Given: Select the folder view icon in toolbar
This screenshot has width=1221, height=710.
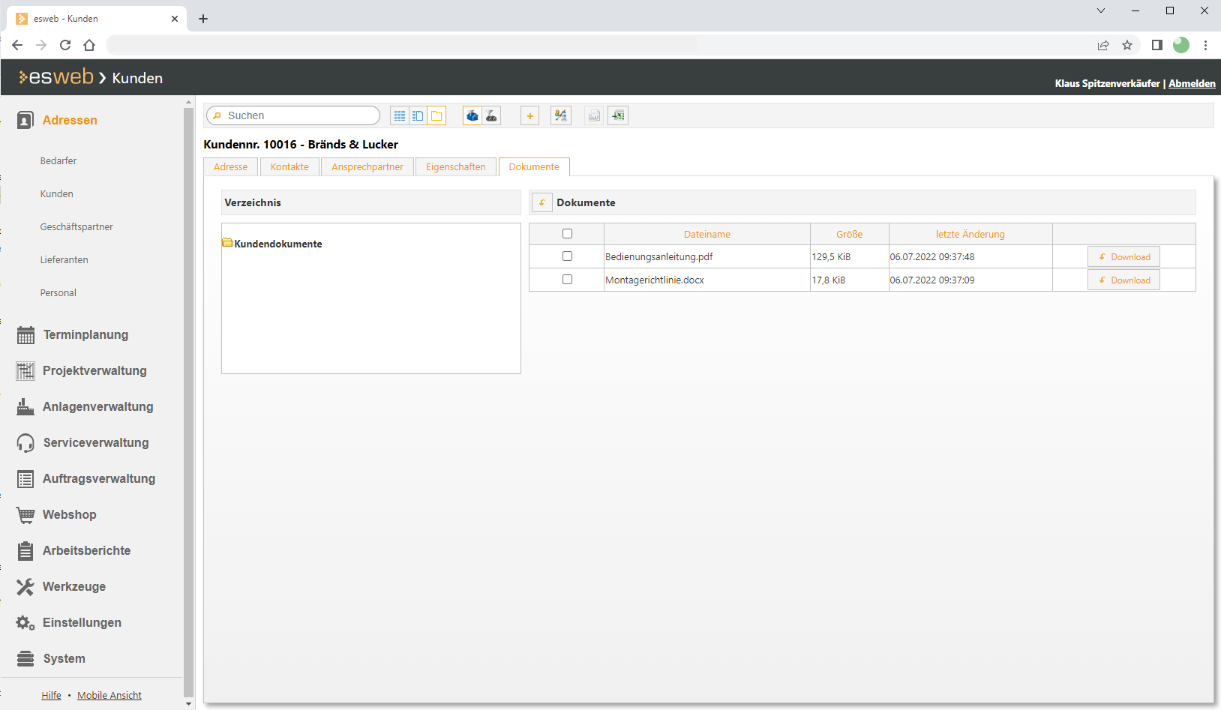Looking at the screenshot, I should tap(436, 115).
